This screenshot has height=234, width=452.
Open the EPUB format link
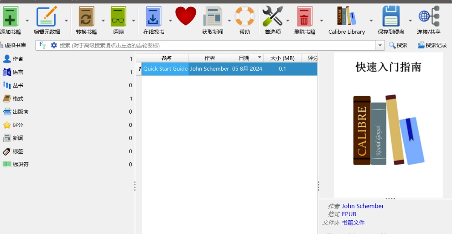(x=349, y=214)
